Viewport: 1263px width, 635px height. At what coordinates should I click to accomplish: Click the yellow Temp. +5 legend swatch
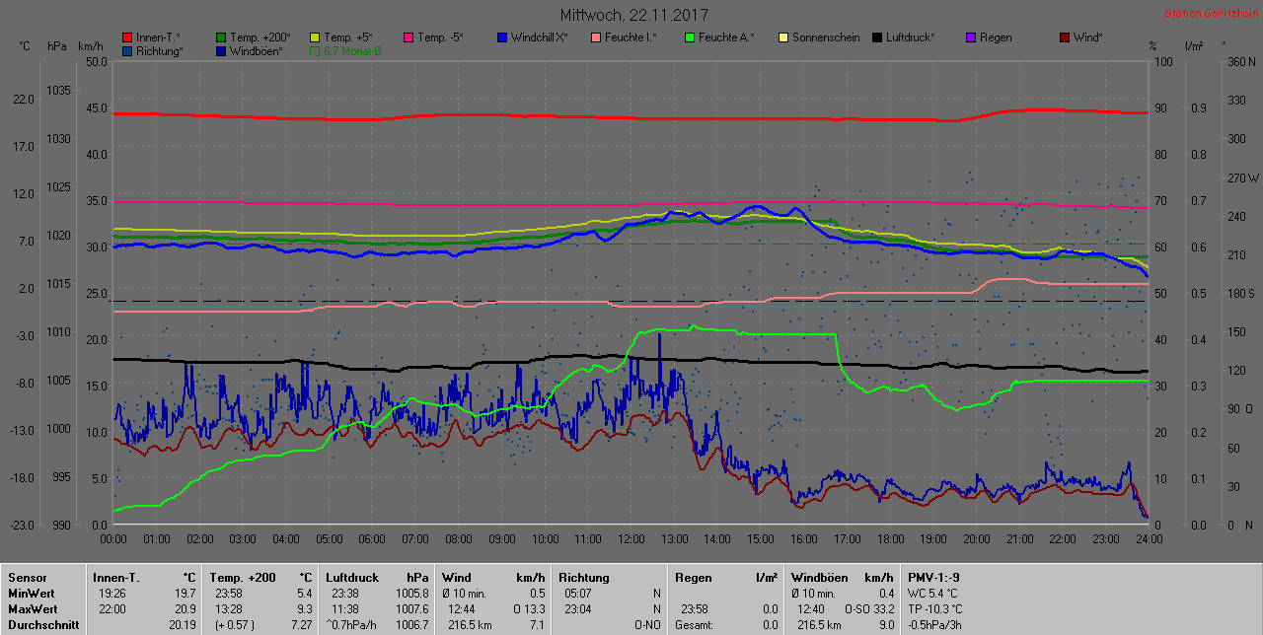pos(315,37)
